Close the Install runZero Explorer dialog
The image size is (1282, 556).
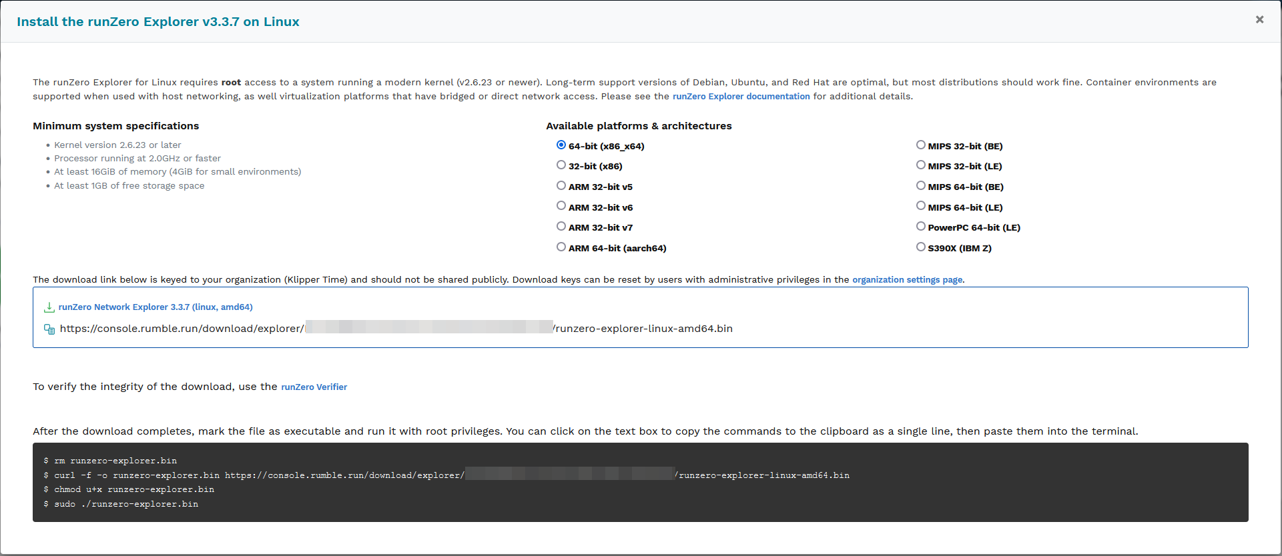pos(1259,19)
